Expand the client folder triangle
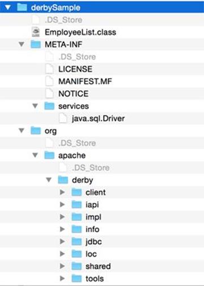This screenshot has height=286, width=204. (62, 192)
